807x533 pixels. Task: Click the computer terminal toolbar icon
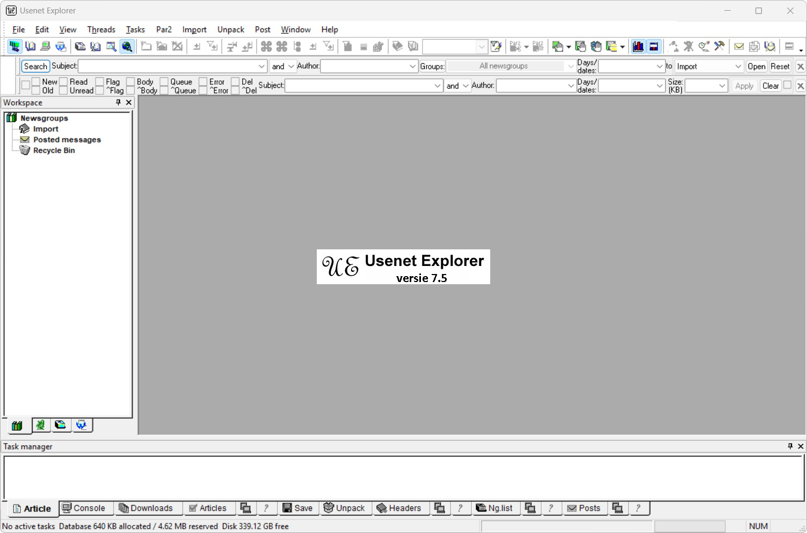tap(46, 46)
